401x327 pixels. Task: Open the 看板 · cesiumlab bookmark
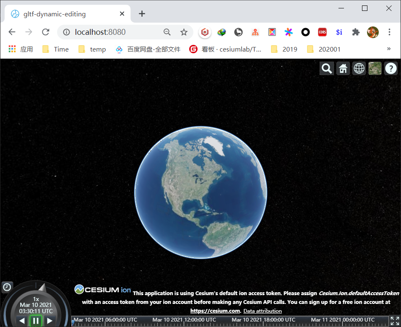point(225,49)
